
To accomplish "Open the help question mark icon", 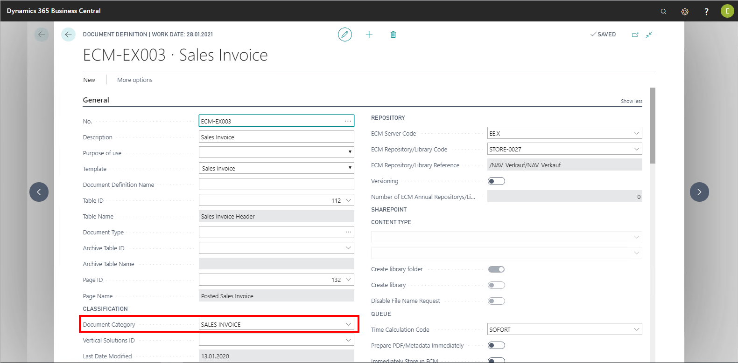I will click(x=706, y=12).
